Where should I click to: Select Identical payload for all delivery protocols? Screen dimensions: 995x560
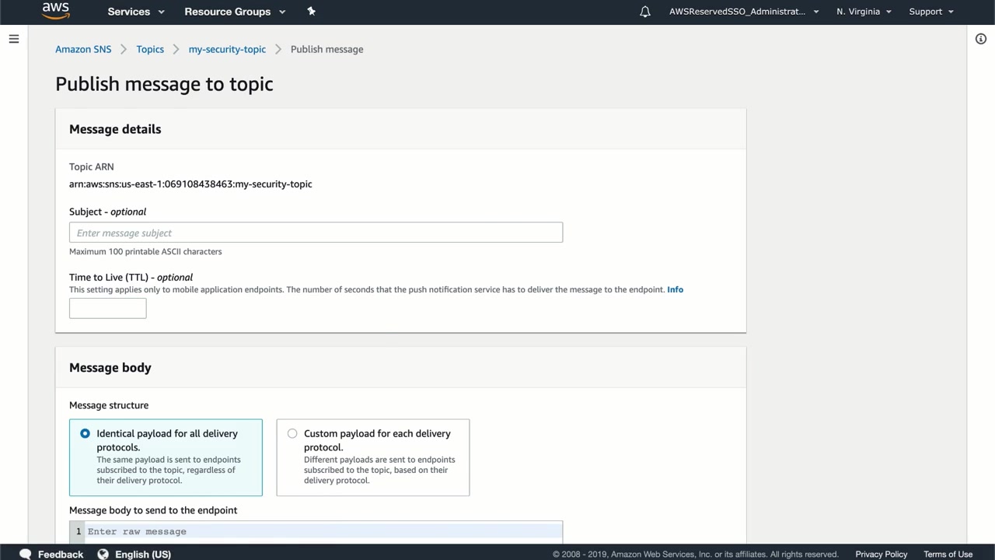[86, 434]
